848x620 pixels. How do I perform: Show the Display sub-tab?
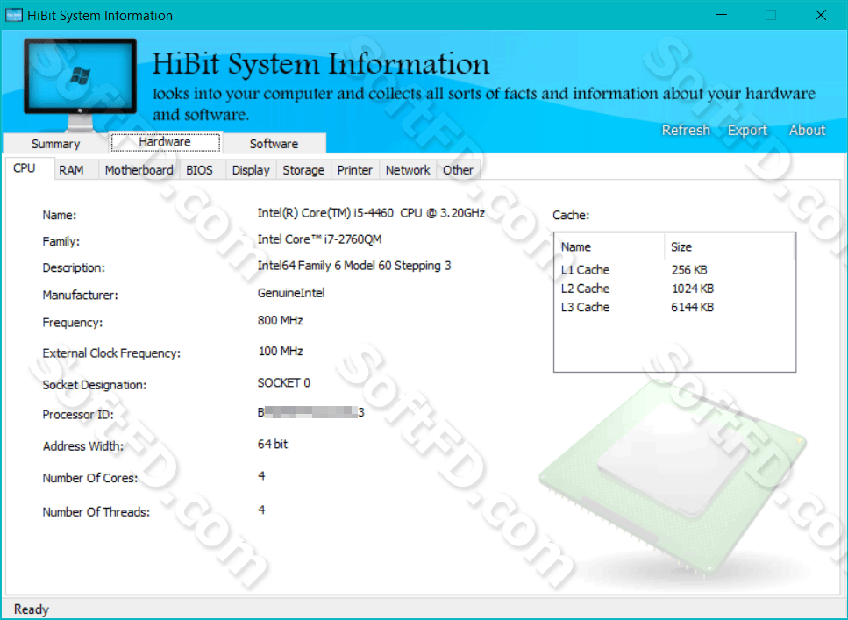tap(251, 170)
